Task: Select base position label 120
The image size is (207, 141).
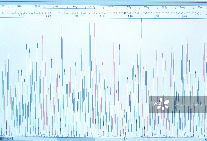Action: [75, 16]
